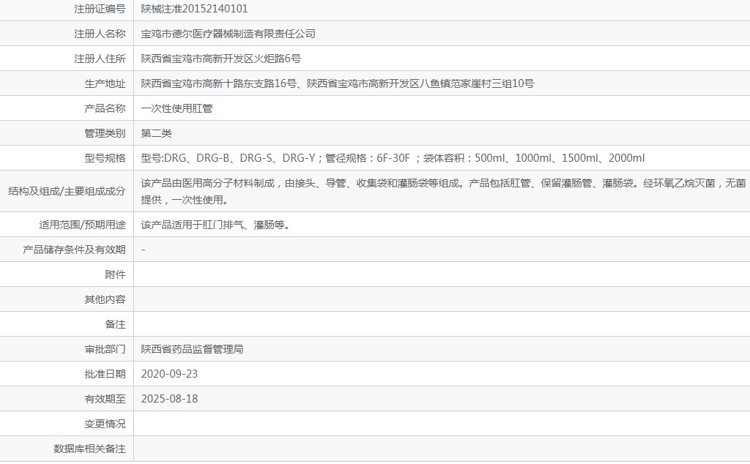Select the 数据库相关备注 label
The width and height of the screenshot is (750, 464).
89,449
